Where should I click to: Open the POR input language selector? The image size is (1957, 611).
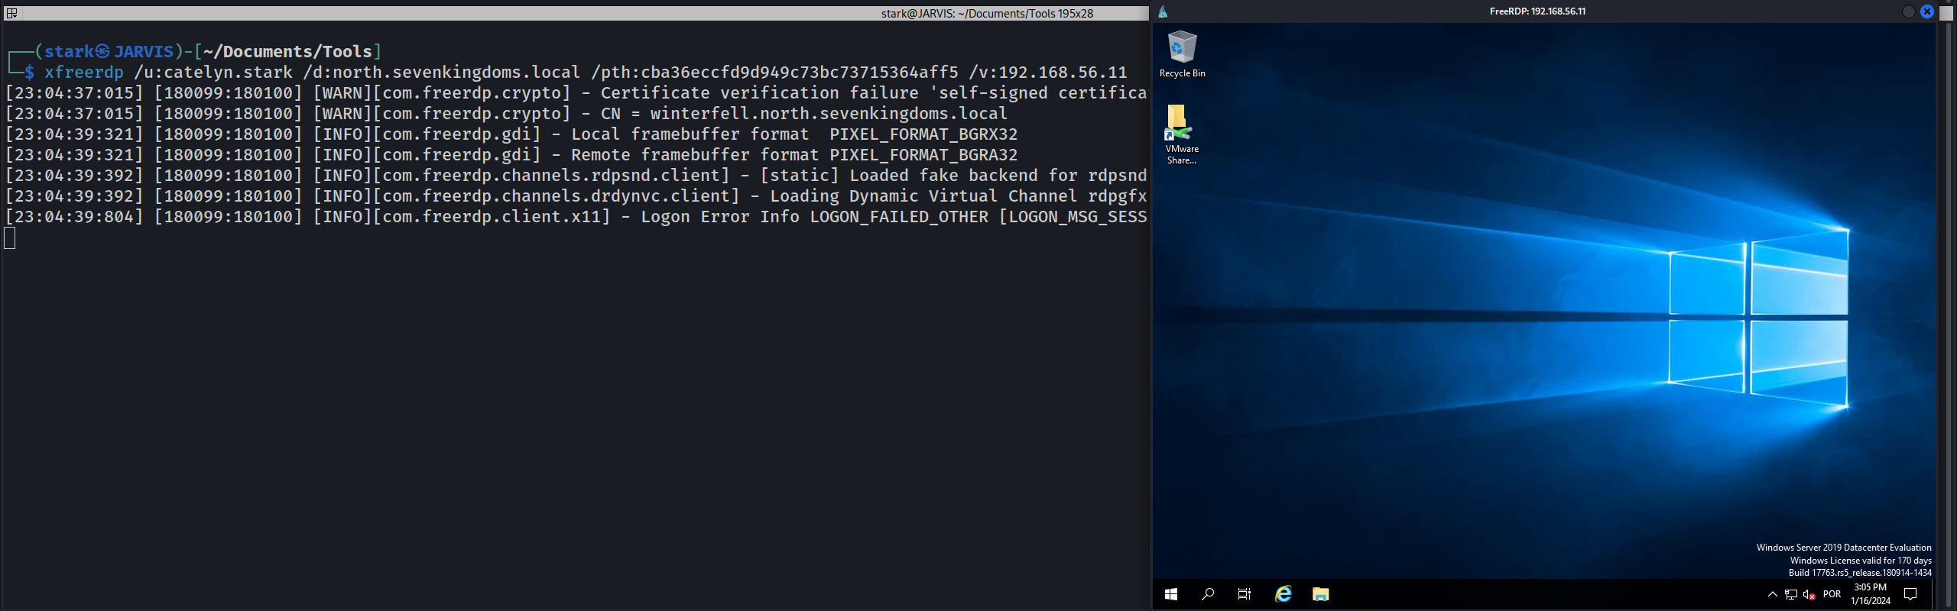[x=1832, y=594]
